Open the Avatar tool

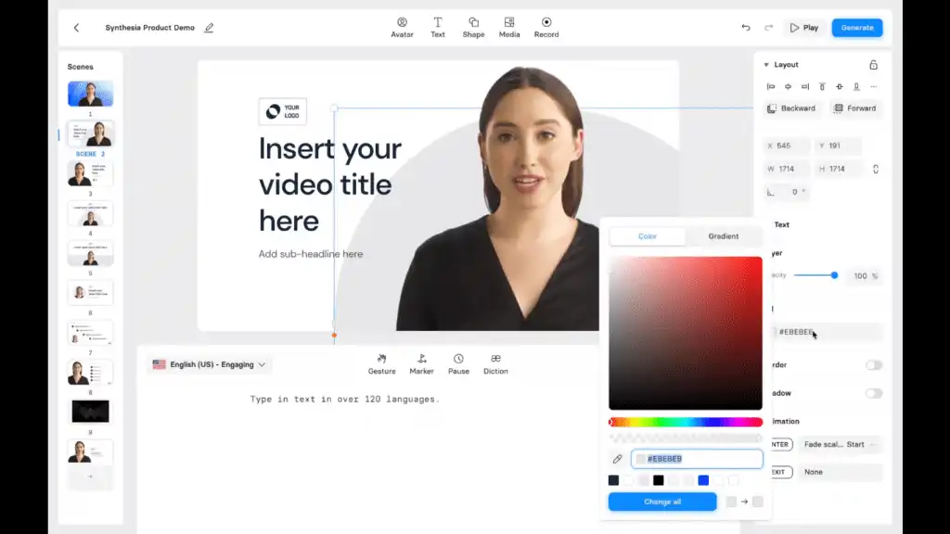point(402,28)
